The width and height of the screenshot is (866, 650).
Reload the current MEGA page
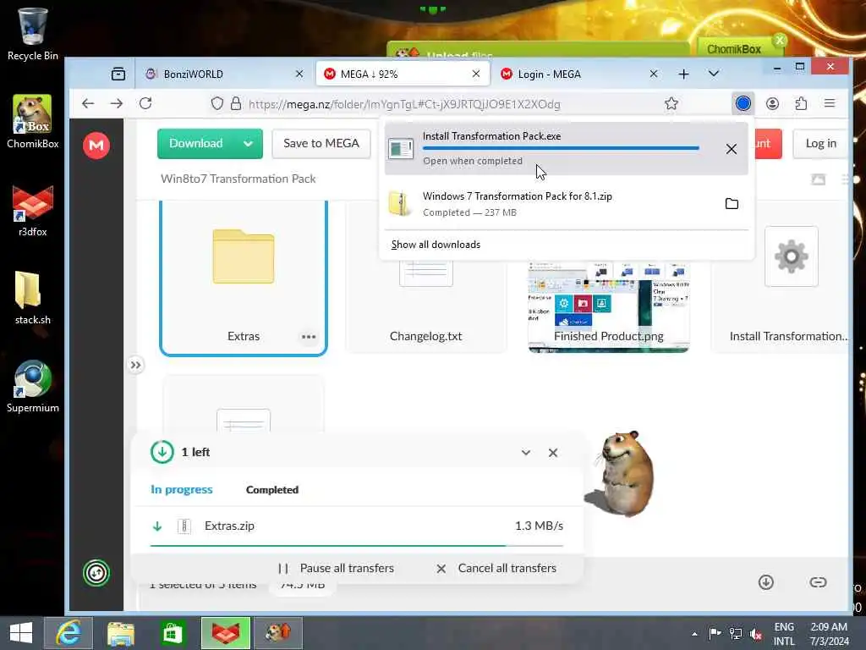(145, 103)
